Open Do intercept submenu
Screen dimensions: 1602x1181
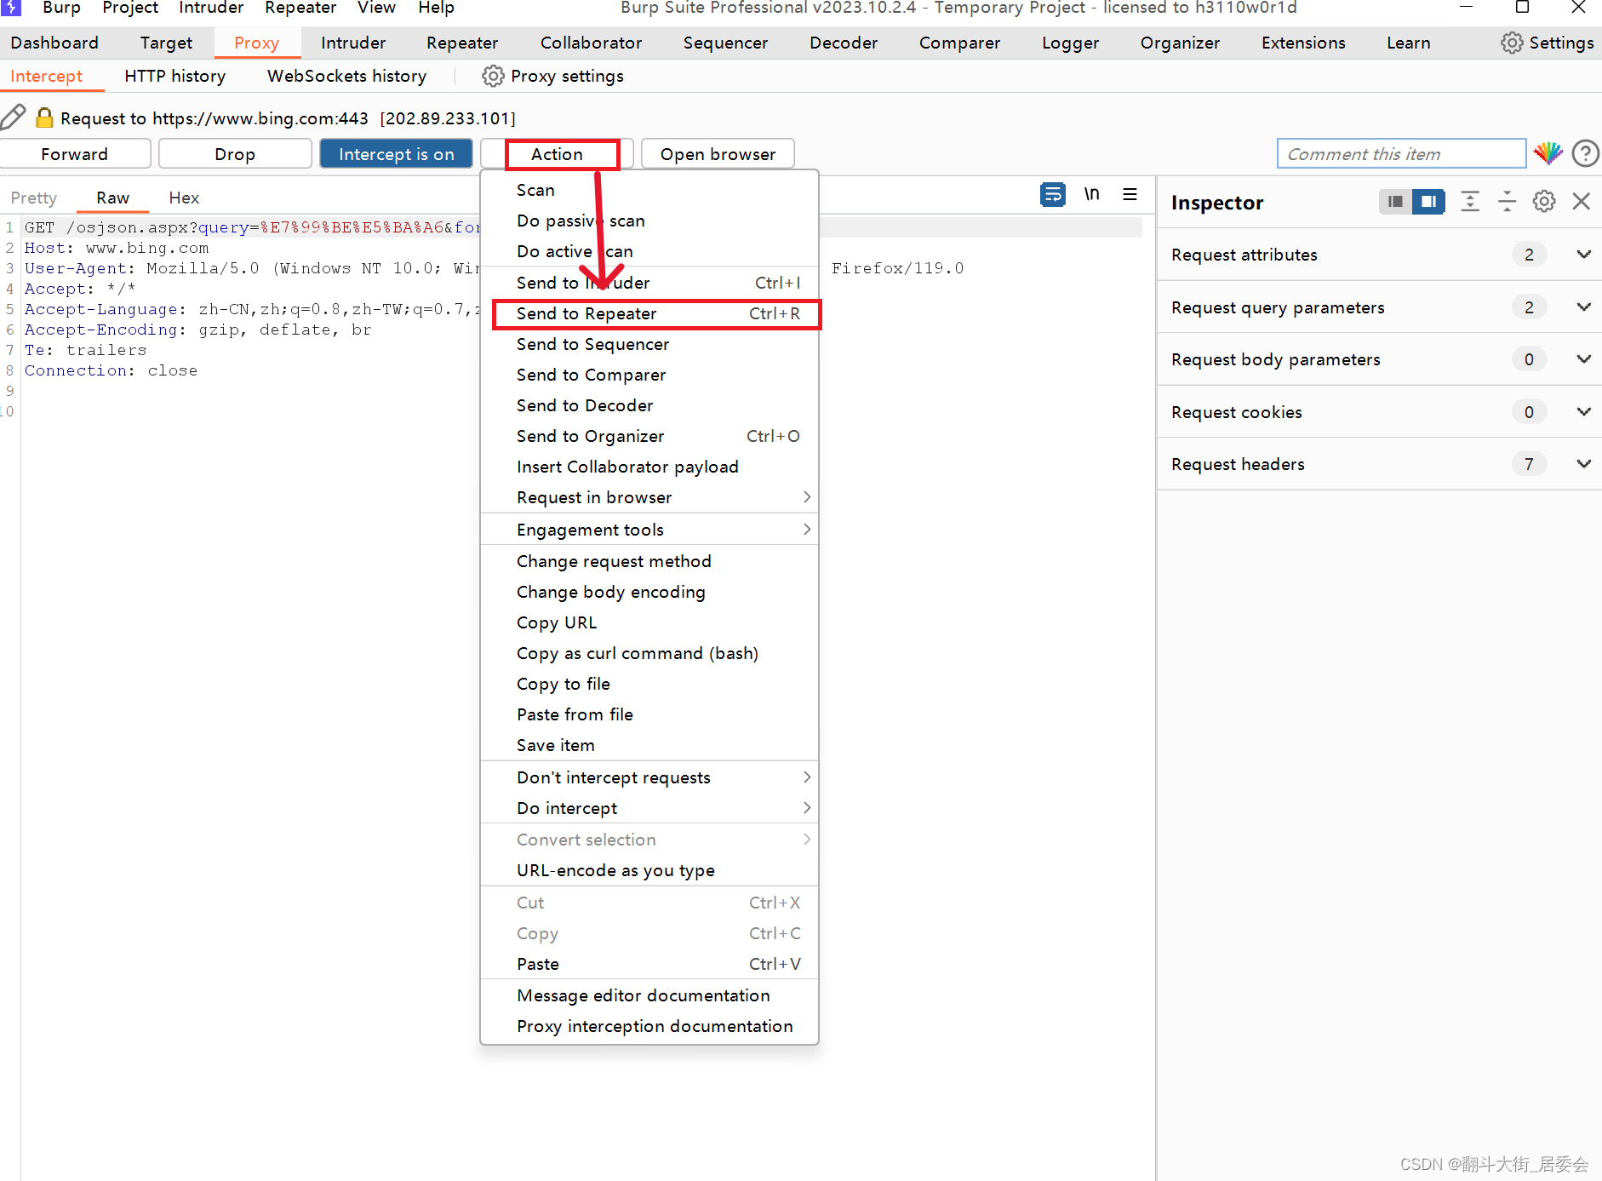(x=649, y=808)
